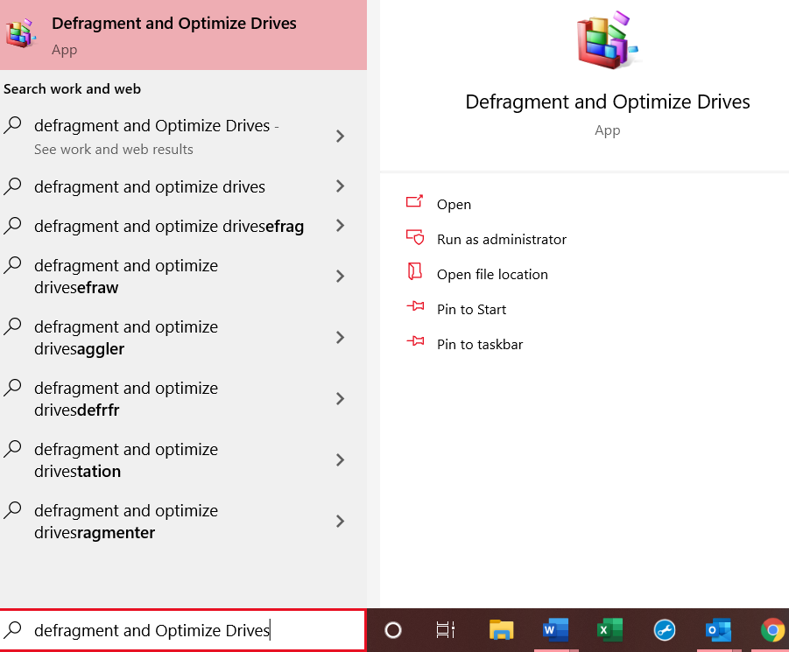Select the 'defragment and optimize drivesefrag' suggestion
The width and height of the screenshot is (789, 652).
183,226
